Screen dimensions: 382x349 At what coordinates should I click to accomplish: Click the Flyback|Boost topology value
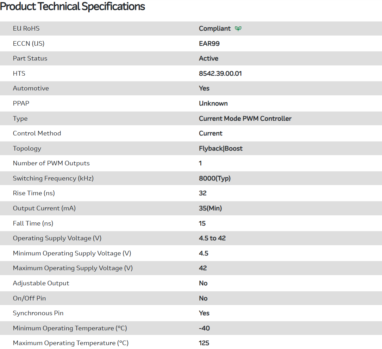tap(220, 148)
